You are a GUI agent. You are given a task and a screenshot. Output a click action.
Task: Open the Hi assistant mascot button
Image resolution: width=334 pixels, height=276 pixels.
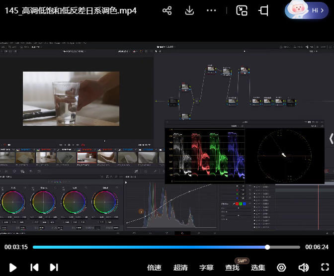click(306, 10)
